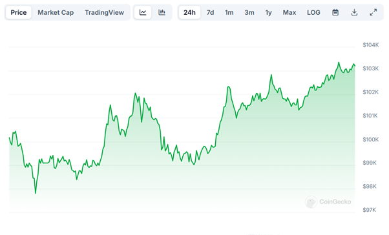Viewport: 389px width, 235px height.
Task: Click the $101K axis label
Action: [x=370, y=116]
